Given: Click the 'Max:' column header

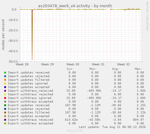Looking at the screenshot, I should tap(138, 69).
